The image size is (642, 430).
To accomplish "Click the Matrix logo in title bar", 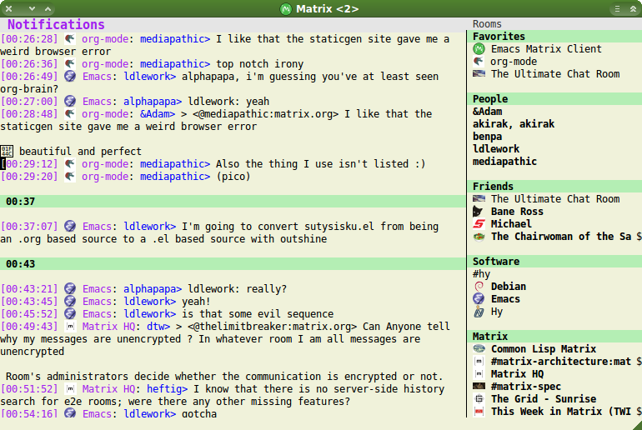I will pyautogui.click(x=286, y=8).
